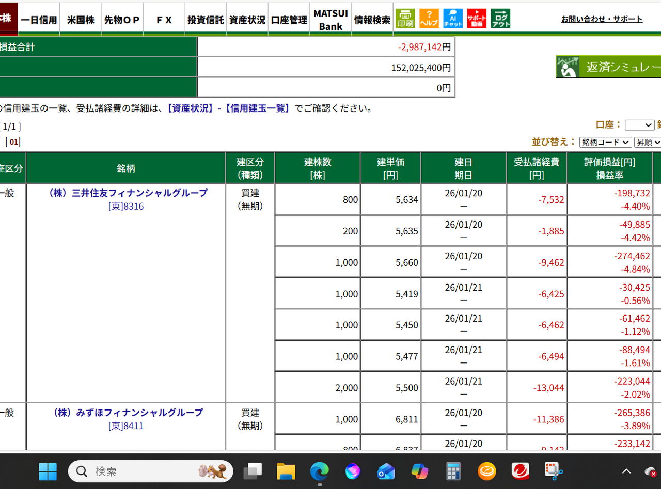Expand the 口座 account dropdown
Viewport: 661px width, 489px height.
coord(639,125)
